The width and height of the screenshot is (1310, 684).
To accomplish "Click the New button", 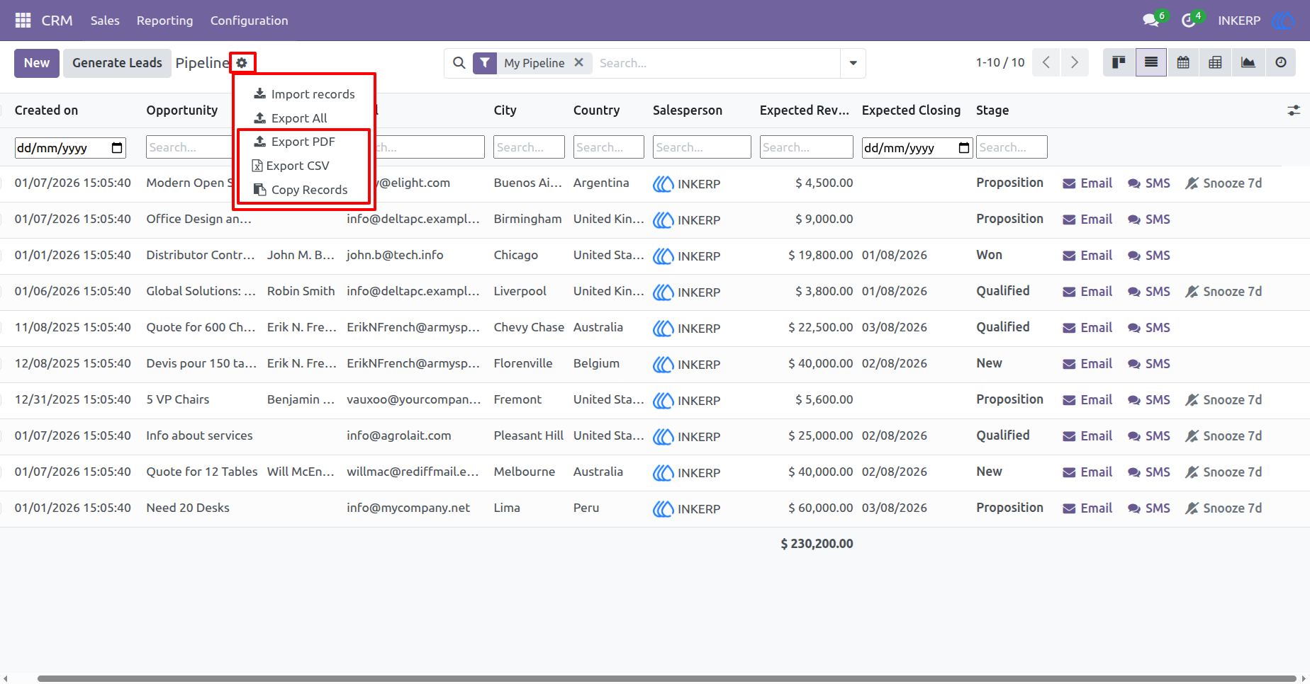I will click(x=36, y=63).
